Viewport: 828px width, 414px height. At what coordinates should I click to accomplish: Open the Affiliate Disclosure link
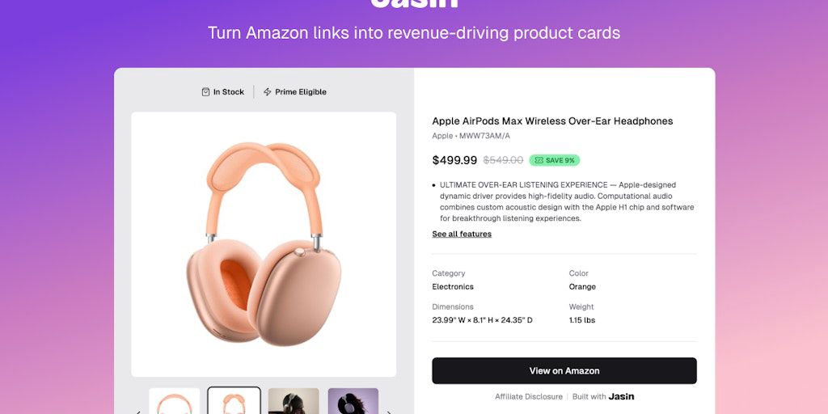tap(529, 396)
